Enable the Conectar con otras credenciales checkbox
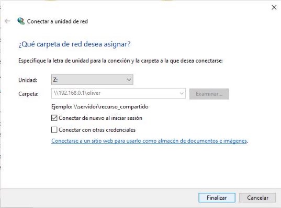This screenshot has height=208, width=281. click(x=54, y=130)
